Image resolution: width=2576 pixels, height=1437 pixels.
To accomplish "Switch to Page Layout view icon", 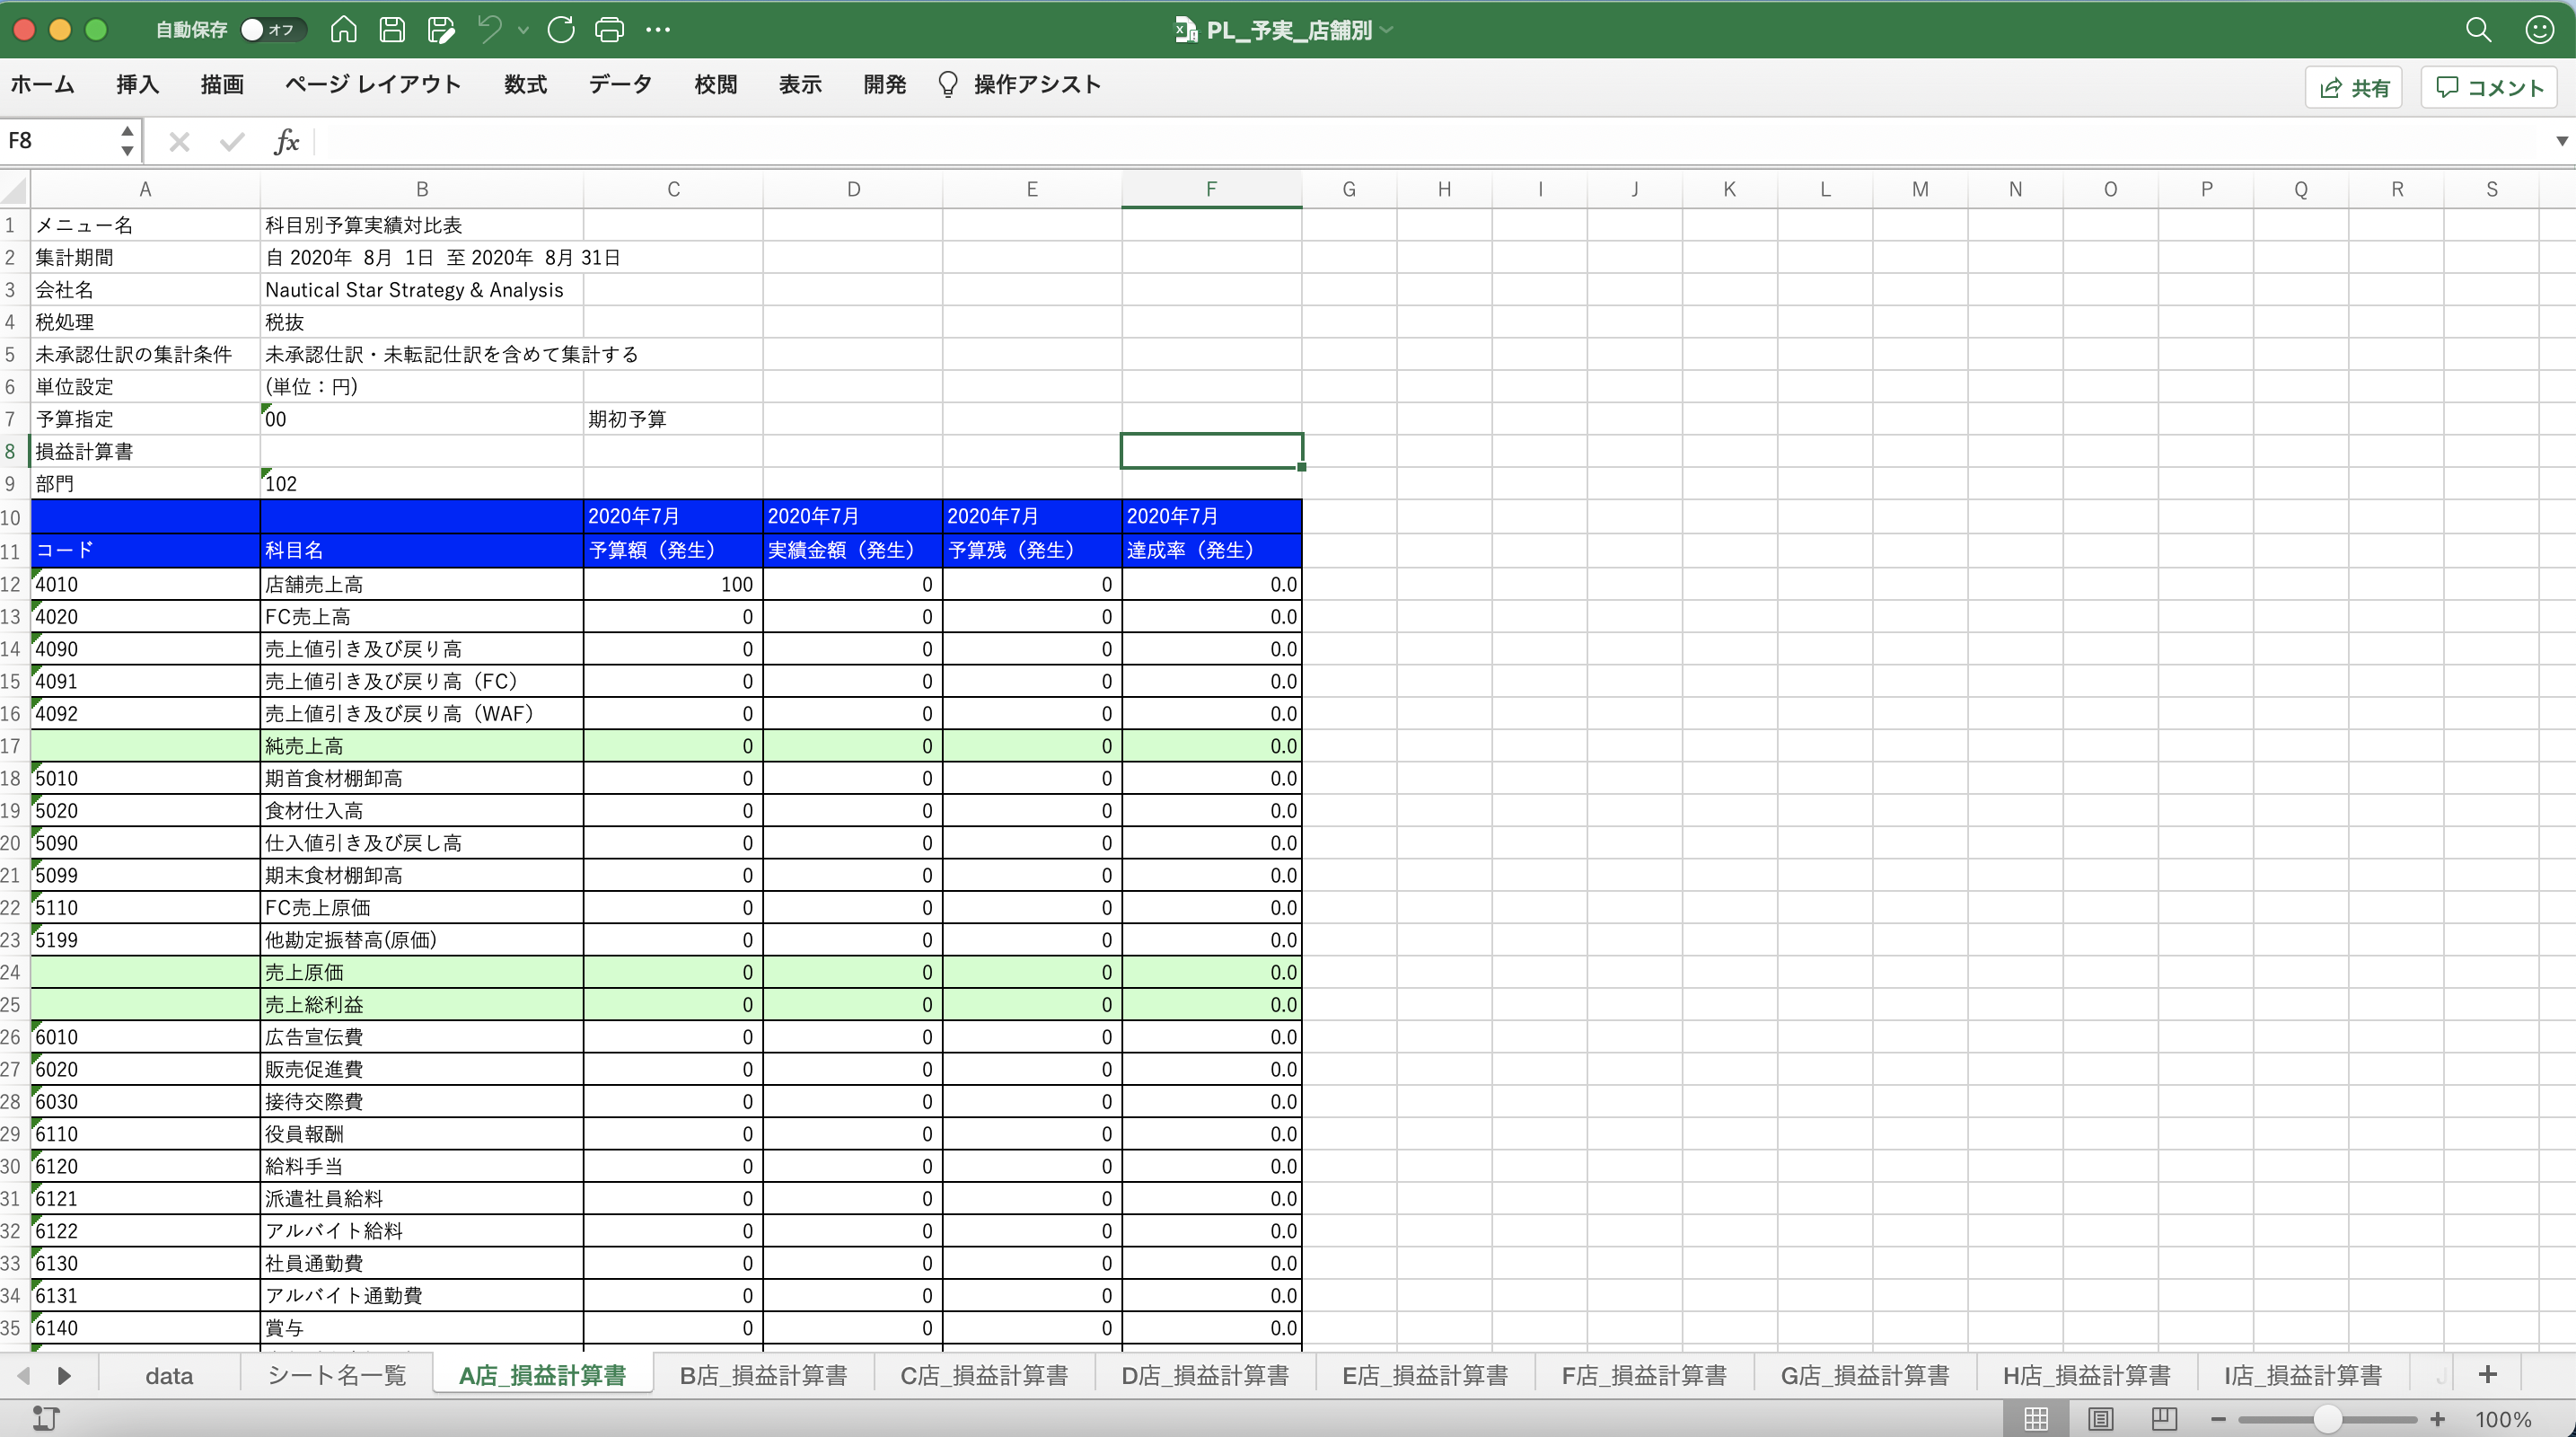I will click(2100, 1418).
